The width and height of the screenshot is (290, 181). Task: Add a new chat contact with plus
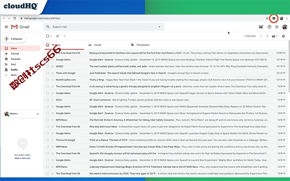point(38,114)
